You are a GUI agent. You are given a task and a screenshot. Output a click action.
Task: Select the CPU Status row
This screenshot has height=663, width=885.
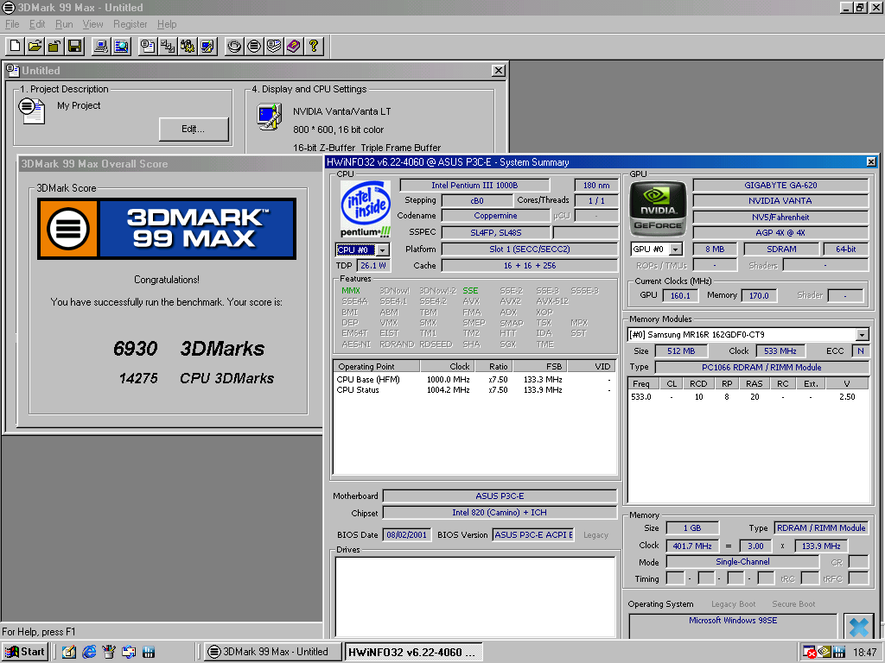coord(474,389)
